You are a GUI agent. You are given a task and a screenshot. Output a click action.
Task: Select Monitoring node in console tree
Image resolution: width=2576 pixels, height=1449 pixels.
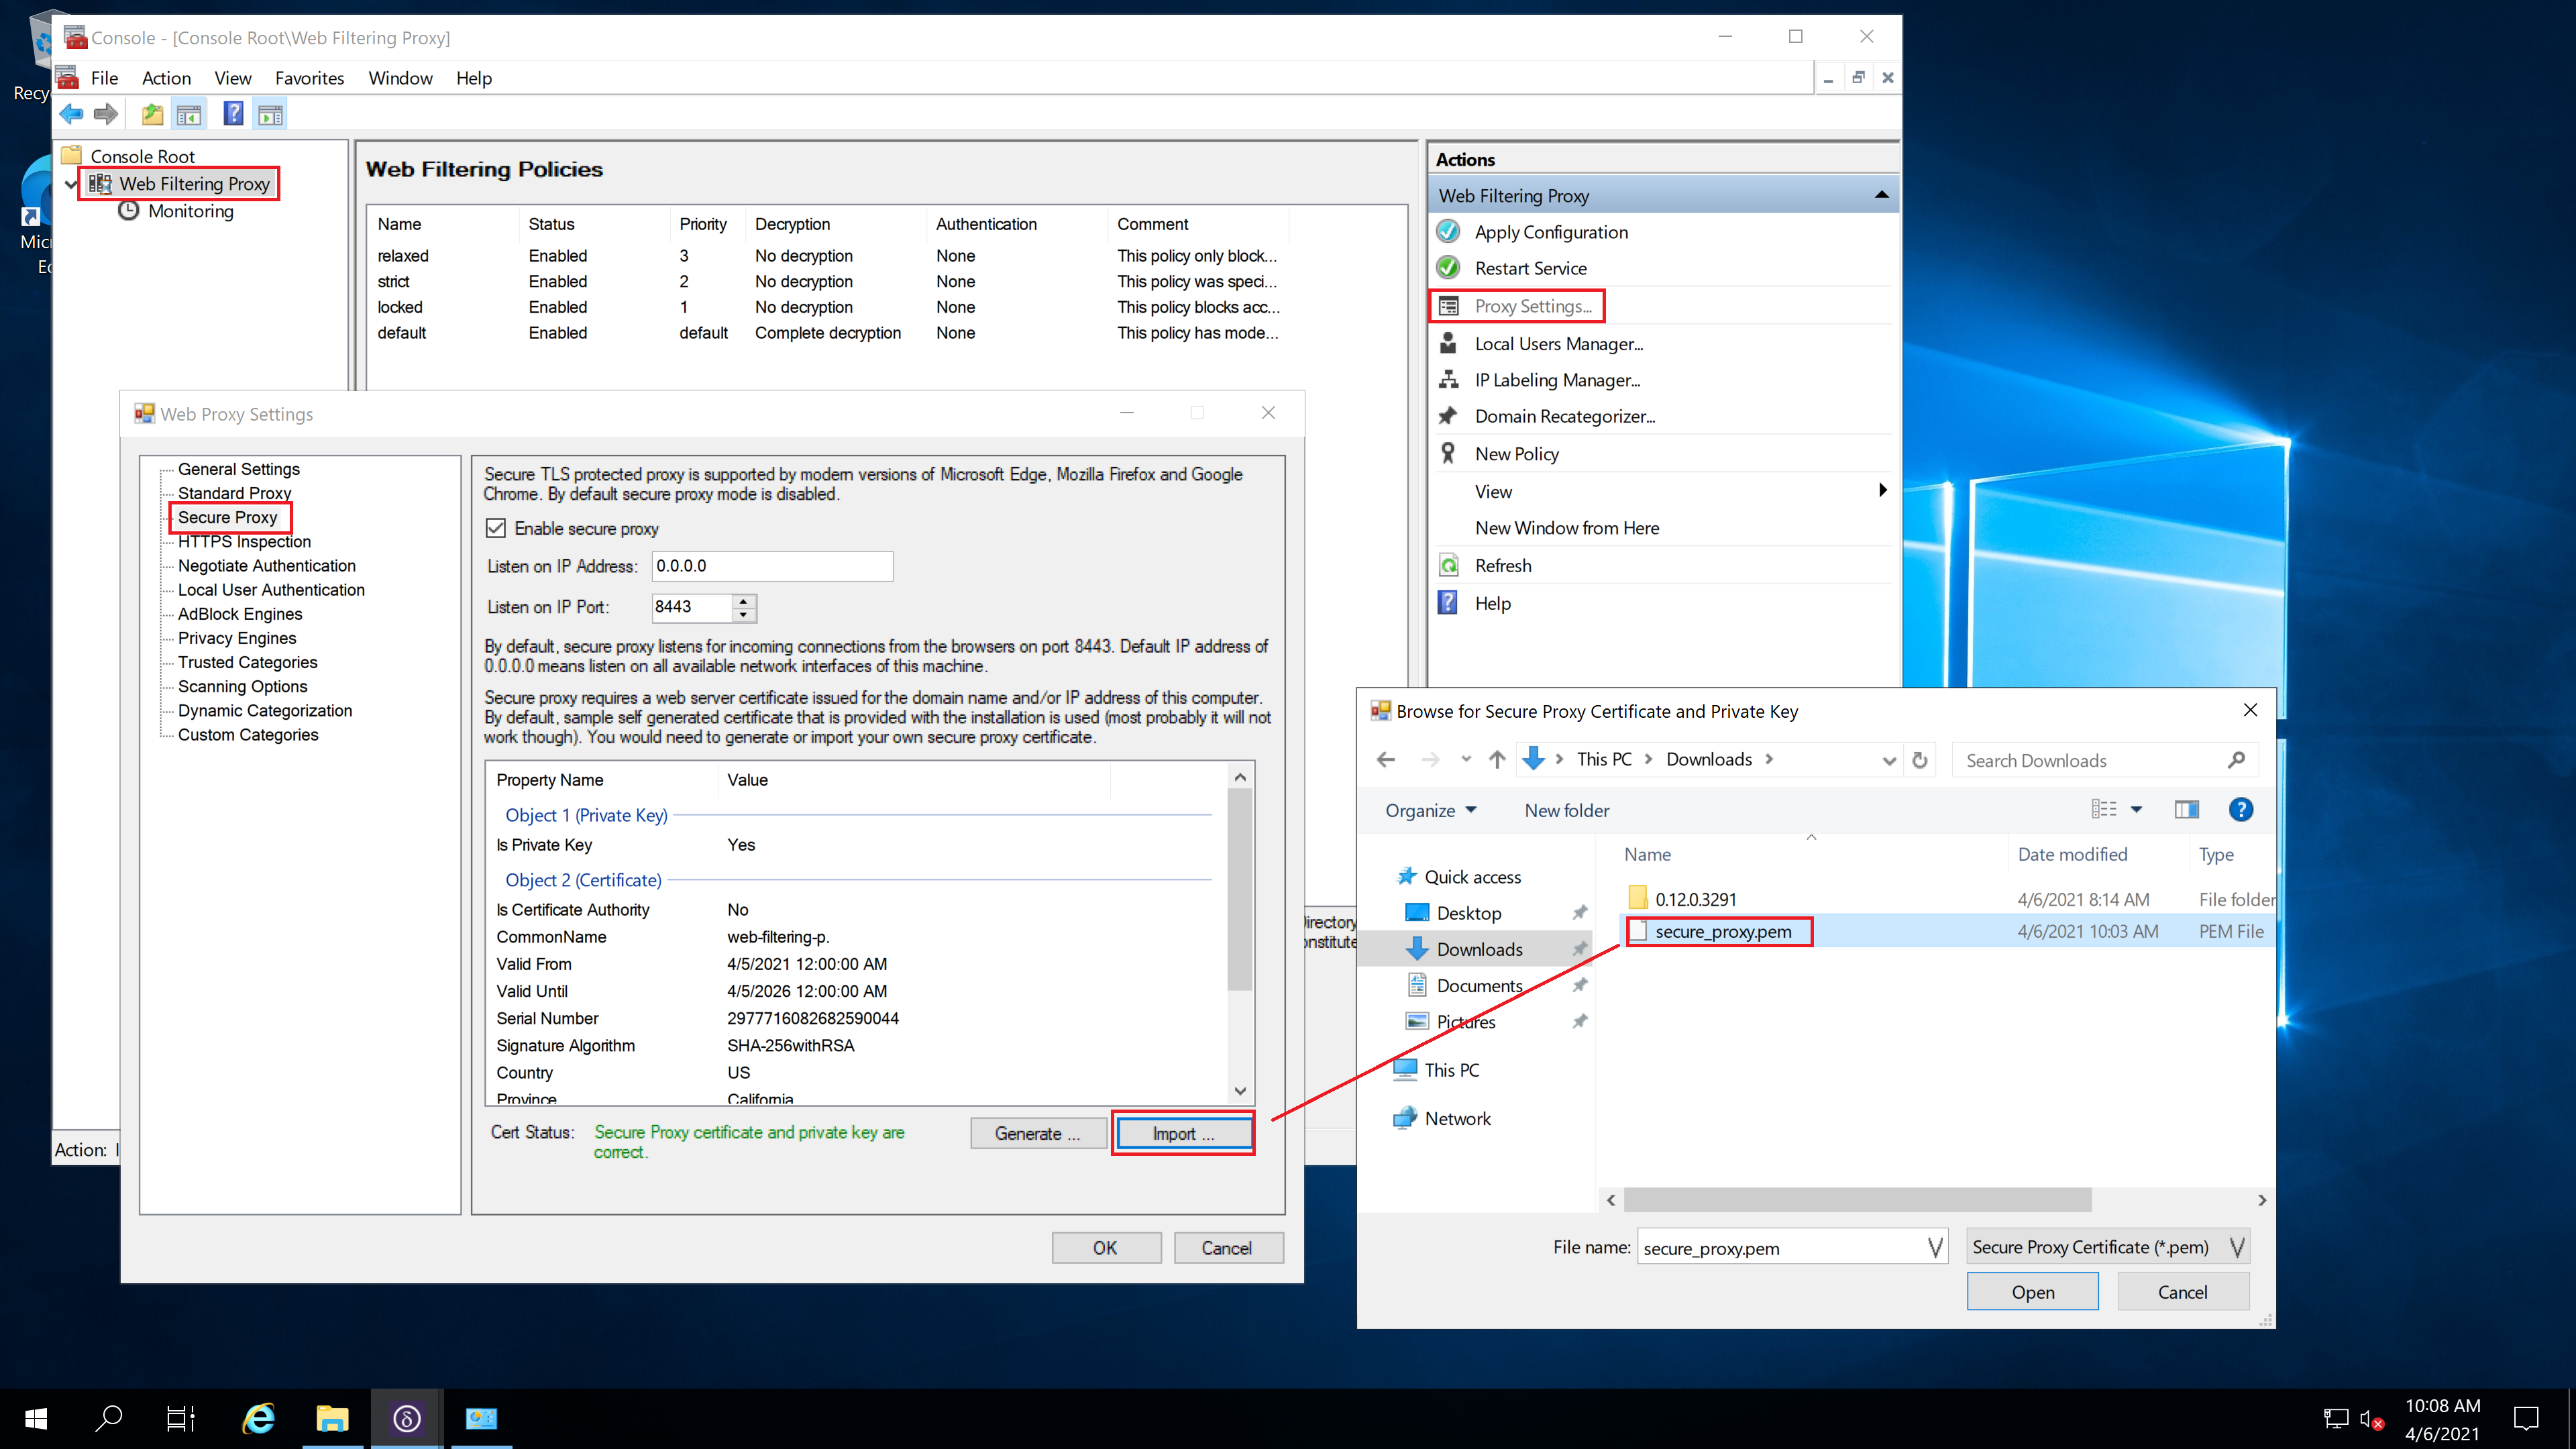[x=190, y=211]
